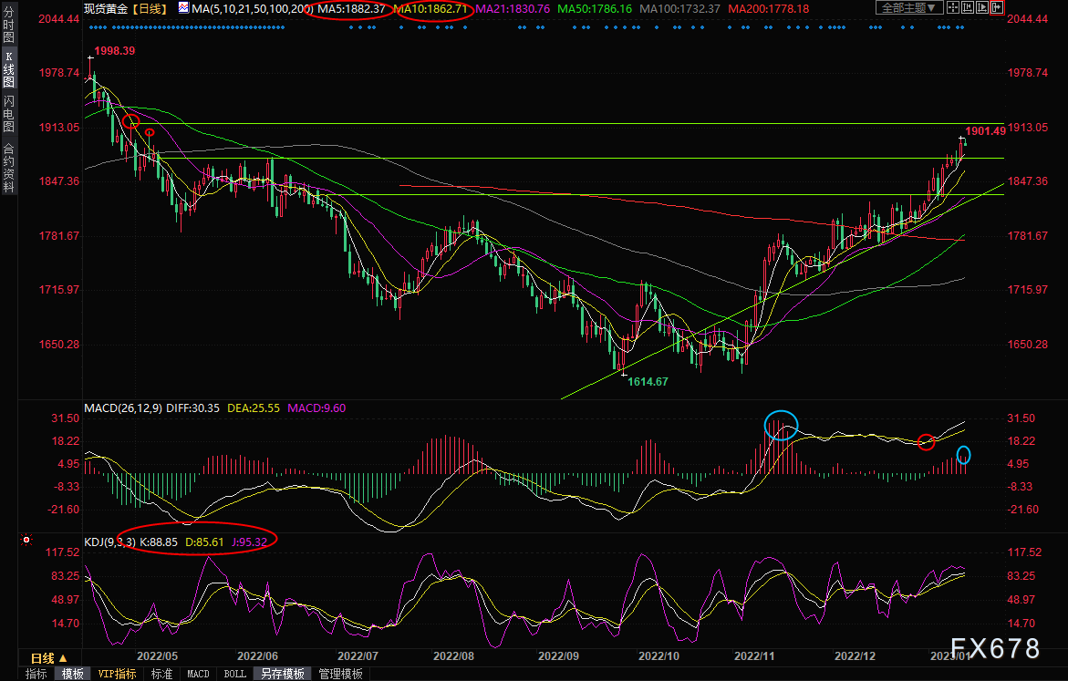The width and height of the screenshot is (1068, 681).
Task: Click the MA5:1882.37 value
Action: 351,9
